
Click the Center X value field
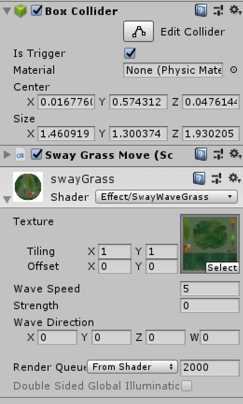pos(66,102)
